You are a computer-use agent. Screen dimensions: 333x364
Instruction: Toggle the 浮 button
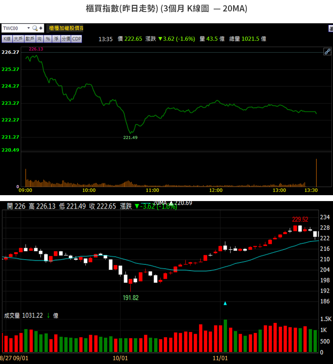(x=56, y=39)
